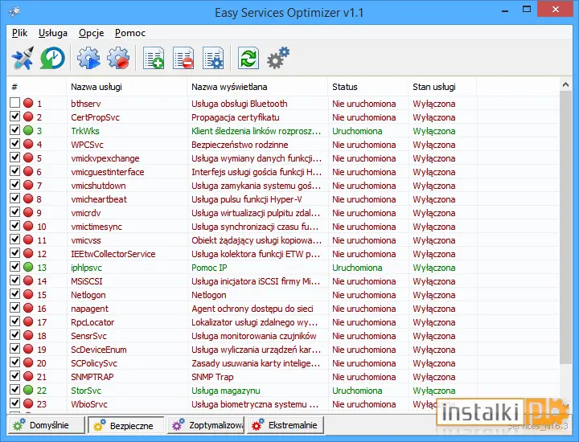Screen dimensions: 579x442
Task: Click the scrollbar up arrow
Action: 565,84
